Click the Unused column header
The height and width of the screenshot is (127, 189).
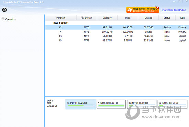(148, 18)
